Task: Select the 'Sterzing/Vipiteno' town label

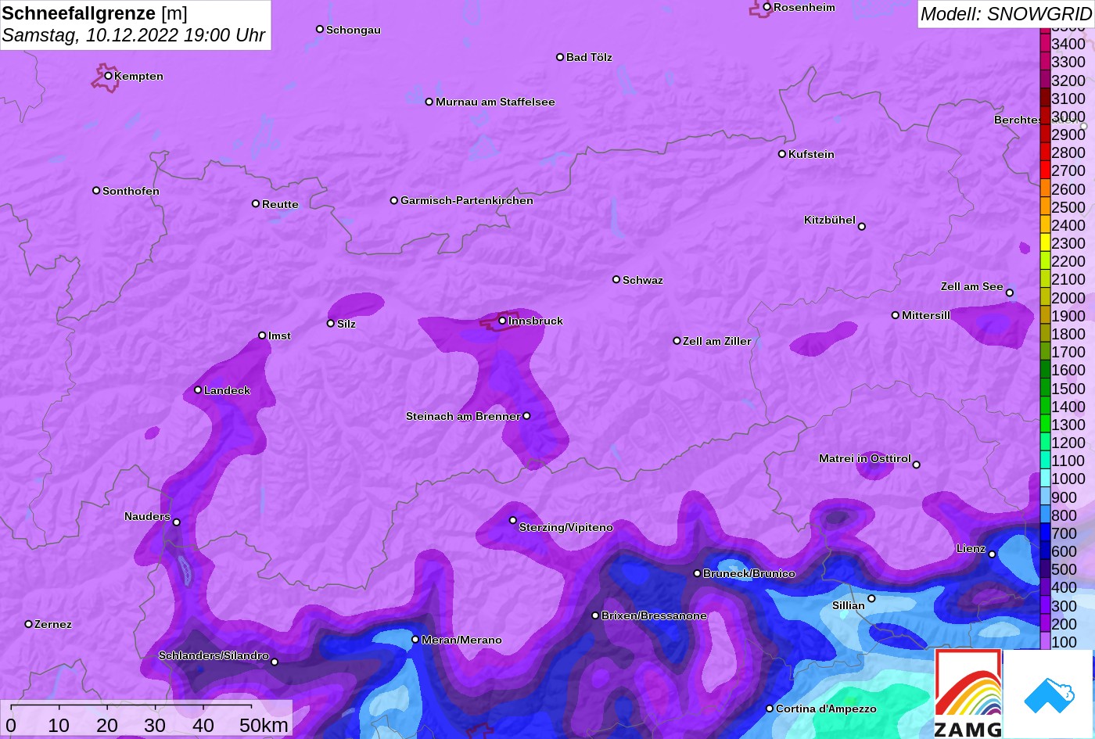Action: click(566, 528)
